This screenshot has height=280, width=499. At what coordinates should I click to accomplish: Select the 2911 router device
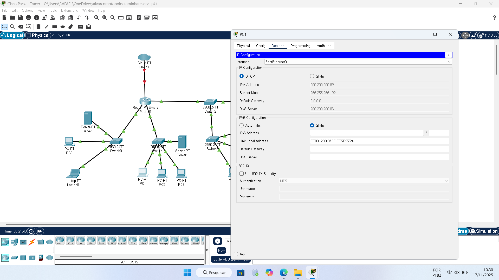(x=101, y=241)
